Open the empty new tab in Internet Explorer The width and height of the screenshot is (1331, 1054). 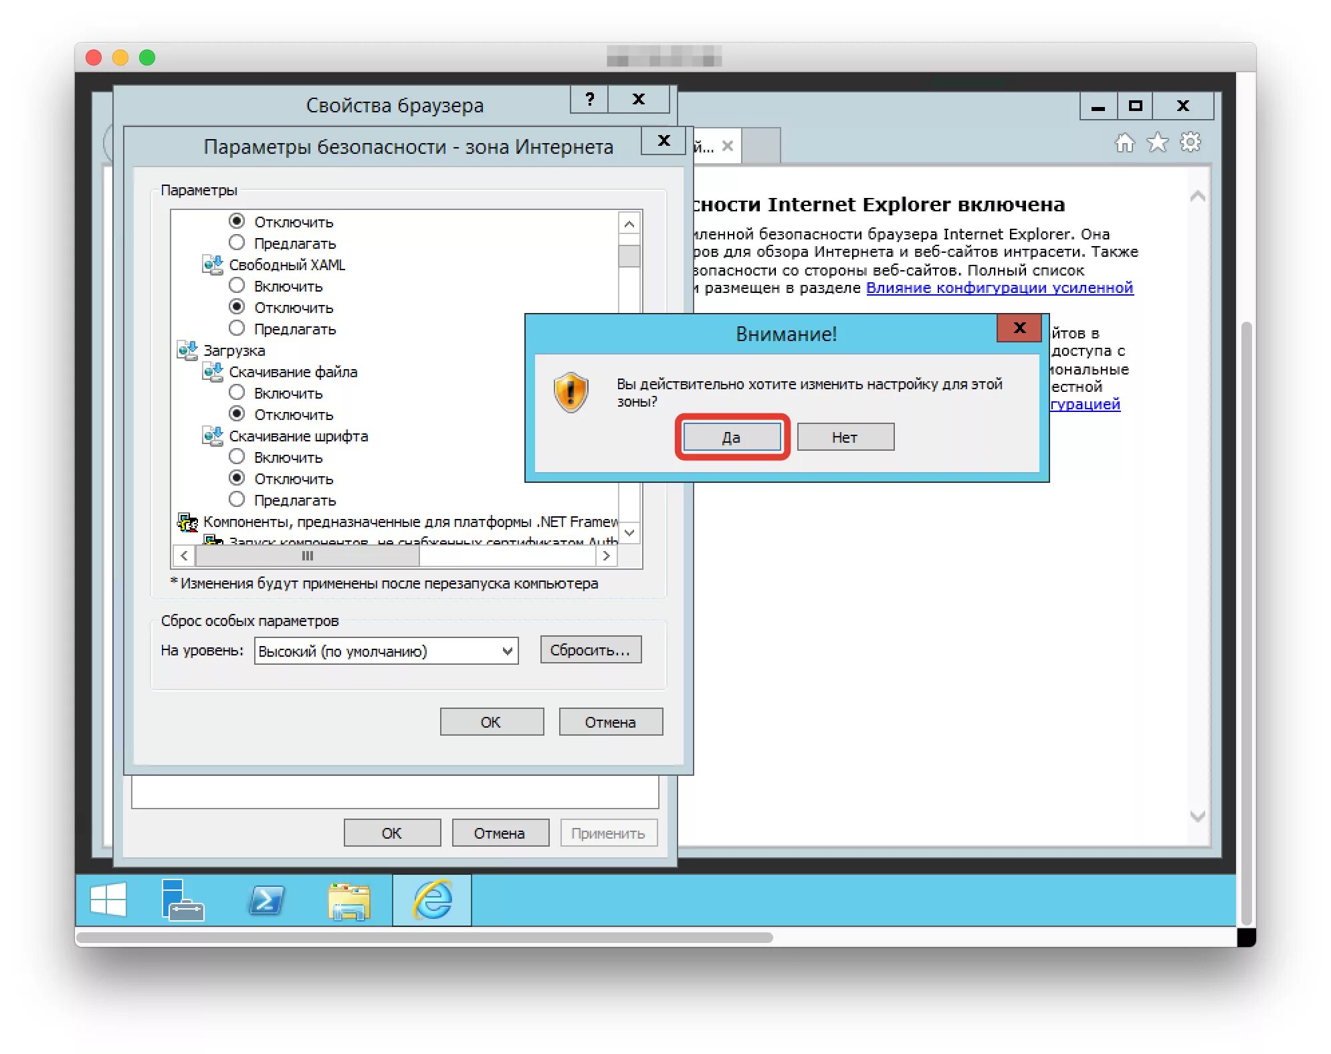(761, 145)
